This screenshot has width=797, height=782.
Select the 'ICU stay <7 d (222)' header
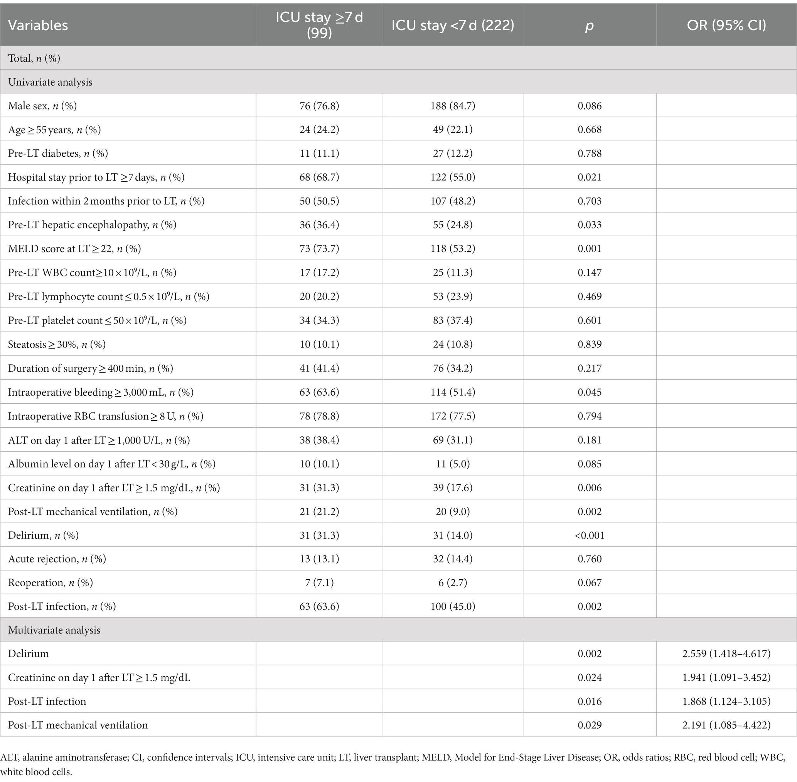(453, 25)
